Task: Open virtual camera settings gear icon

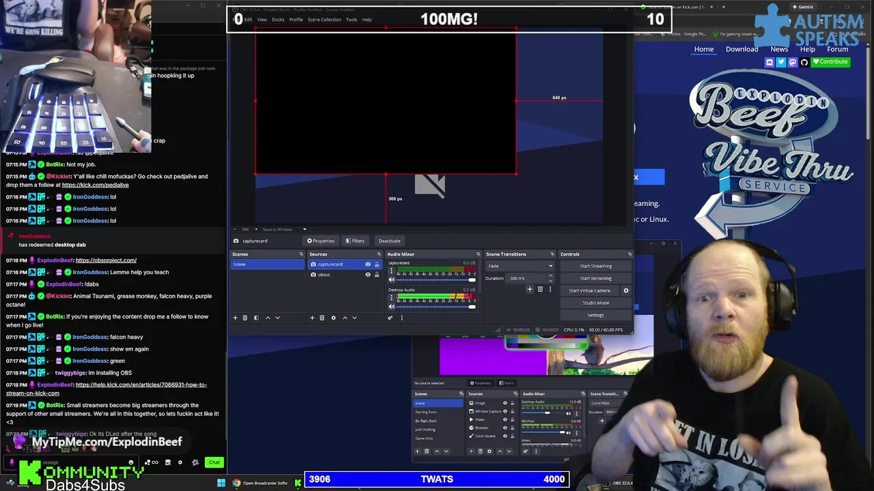Action: point(625,291)
